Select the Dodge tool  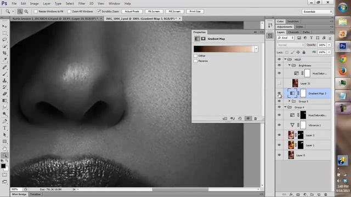[x=4, y=114]
